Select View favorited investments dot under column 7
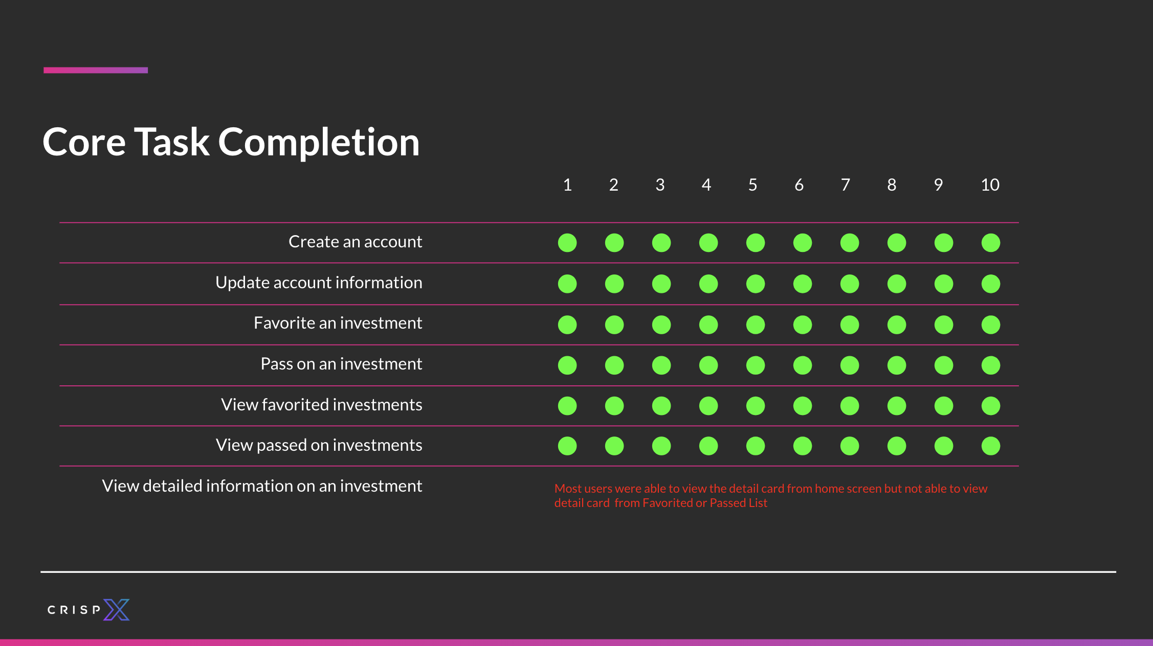Screen dimensions: 1153x646 tap(850, 406)
